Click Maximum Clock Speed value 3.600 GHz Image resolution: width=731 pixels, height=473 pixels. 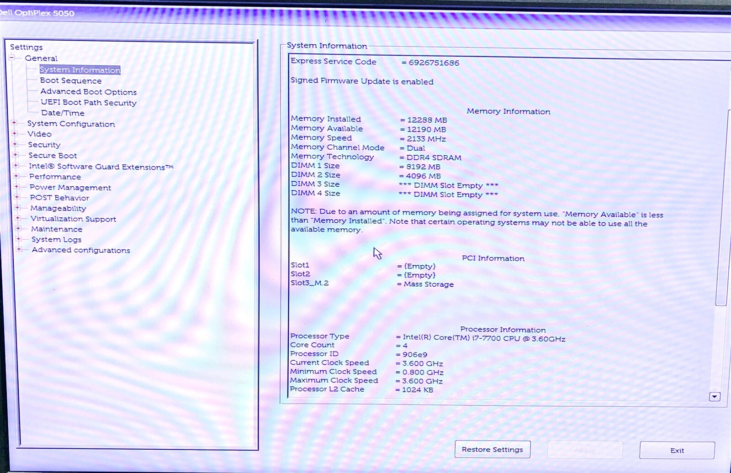[422, 381]
